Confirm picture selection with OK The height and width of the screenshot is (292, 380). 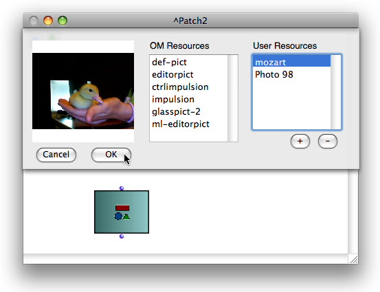pyautogui.click(x=111, y=155)
